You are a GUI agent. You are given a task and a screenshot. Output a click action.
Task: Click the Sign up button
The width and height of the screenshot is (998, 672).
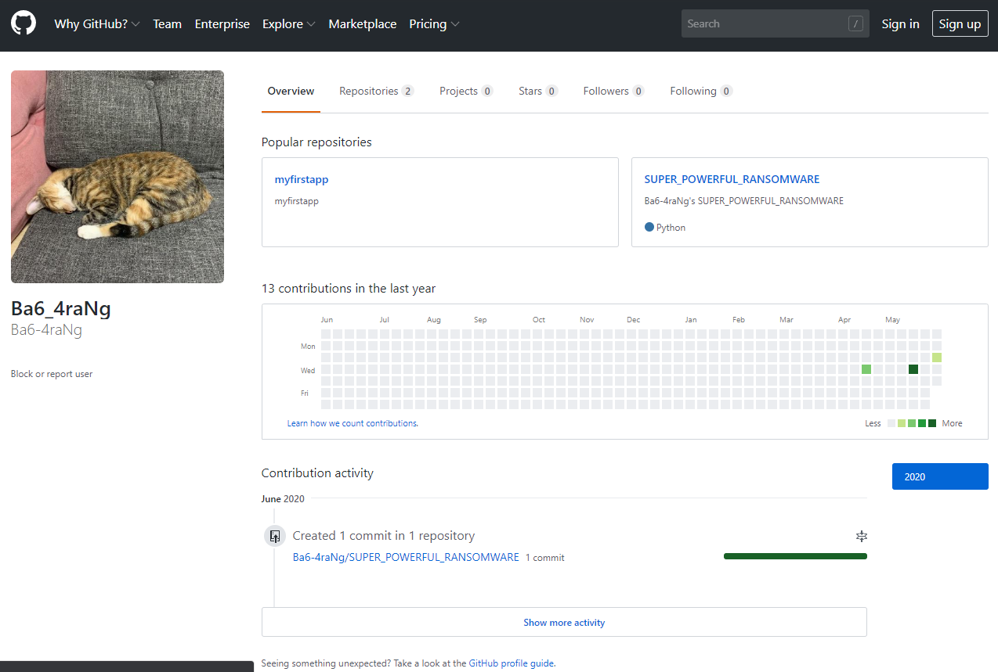coord(960,23)
